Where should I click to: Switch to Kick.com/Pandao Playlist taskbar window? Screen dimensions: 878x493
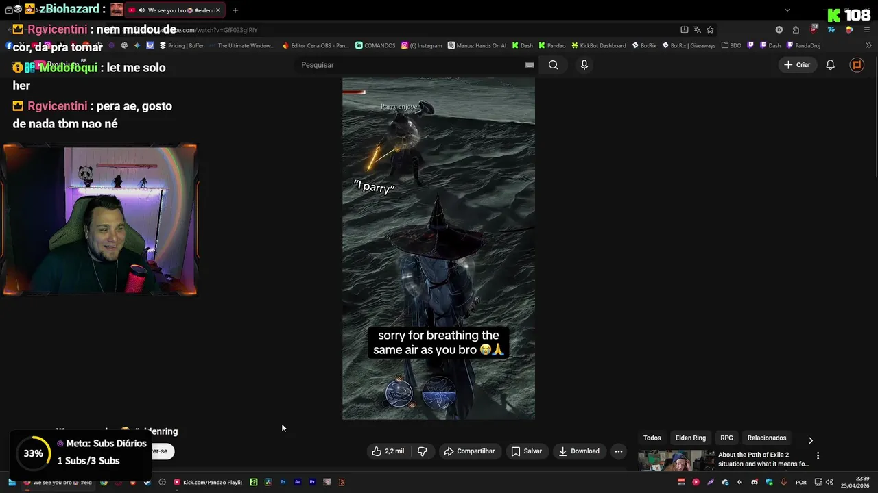(208, 483)
